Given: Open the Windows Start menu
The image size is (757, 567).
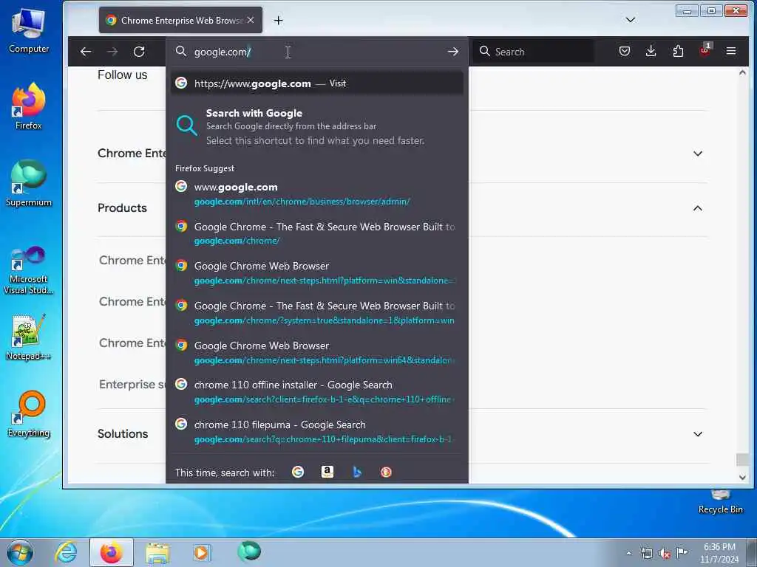Looking at the screenshot, I should (x=20, y=552).
